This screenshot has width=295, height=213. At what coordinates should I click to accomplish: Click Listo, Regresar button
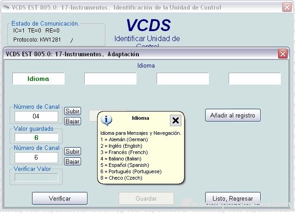[233, 198]
